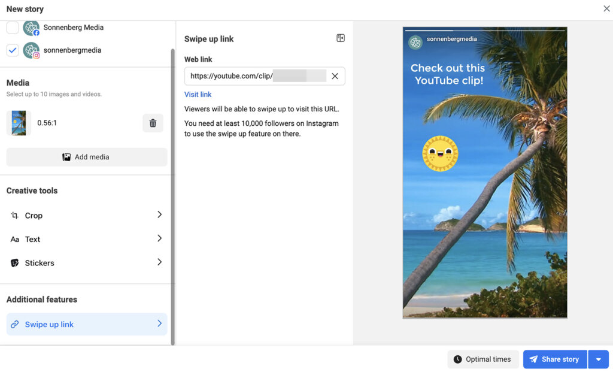Expand the Crop section chevron
Viewport: 613px width, 372px height.
(159, 215)
